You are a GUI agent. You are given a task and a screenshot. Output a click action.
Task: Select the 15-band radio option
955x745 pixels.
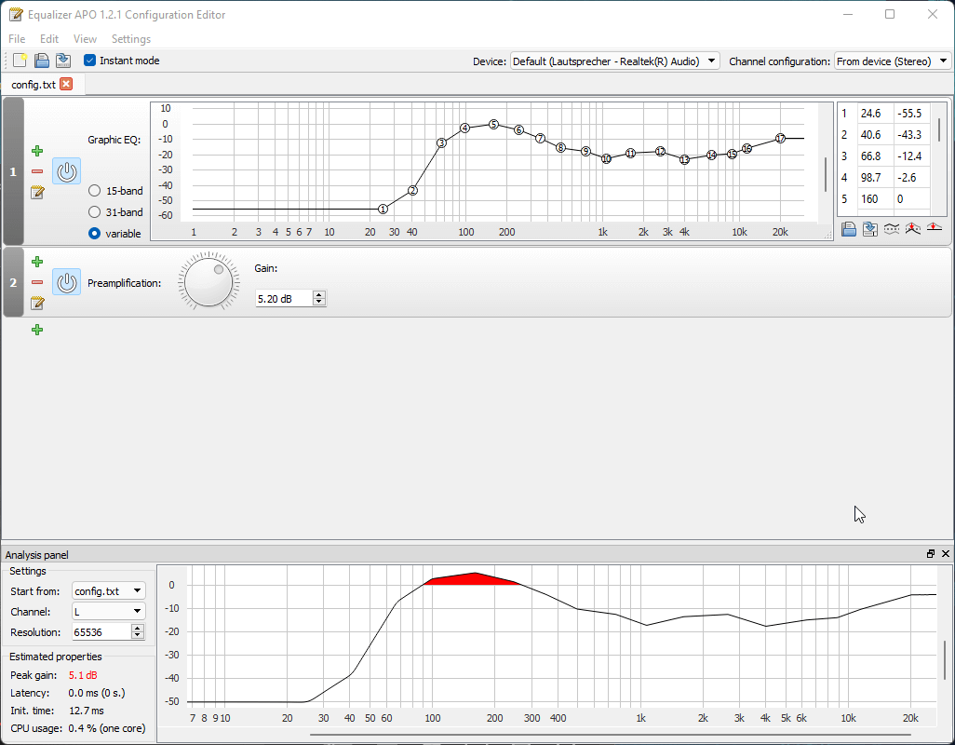point(95,191)
